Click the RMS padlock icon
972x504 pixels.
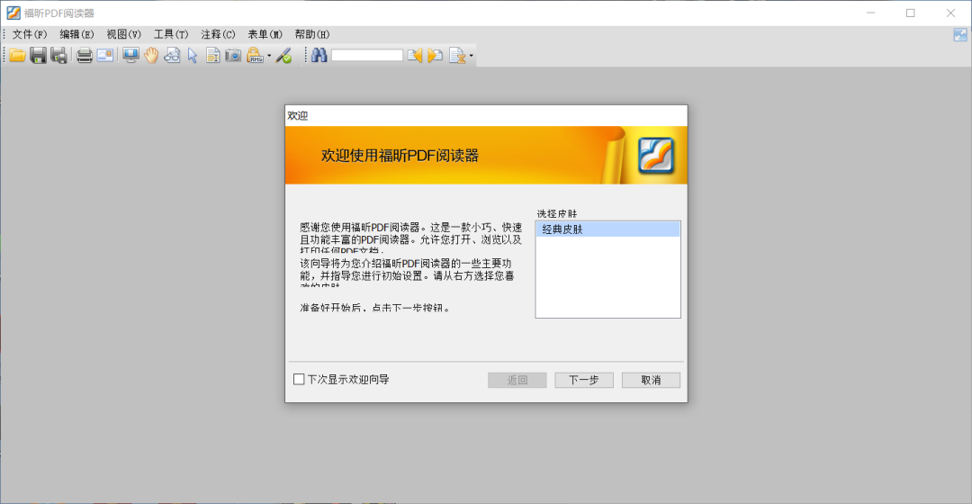[254, 55]
